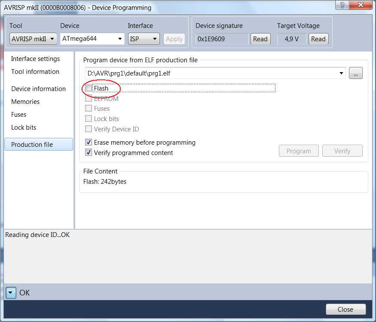Open the Device dropdown showing ATmega644

click(x=92, y=39)
